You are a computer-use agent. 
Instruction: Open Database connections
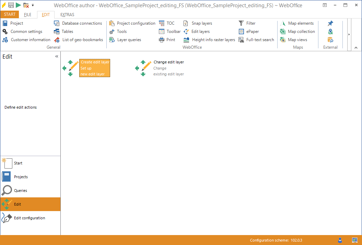click(x=78, y=23)
